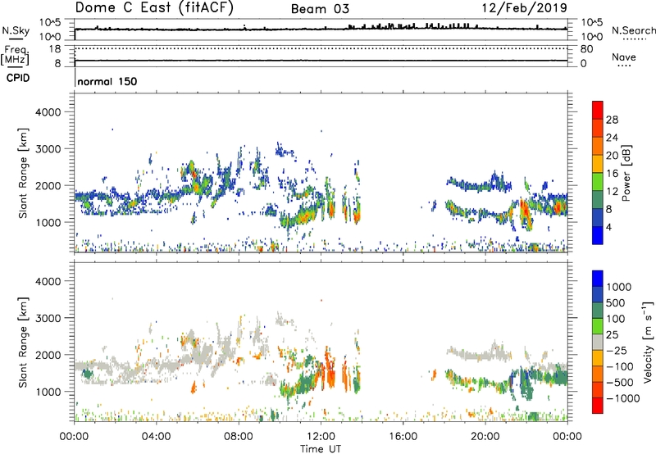Click the gray segment of Velocity colorbar
Screen dimensions: 656x454
598,343
